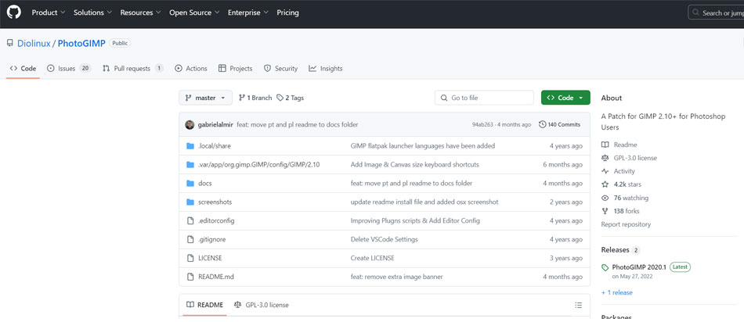Open commit 'Delete VSCode Settings'
This screenshot has width=744, height=322.
point(385,240)
